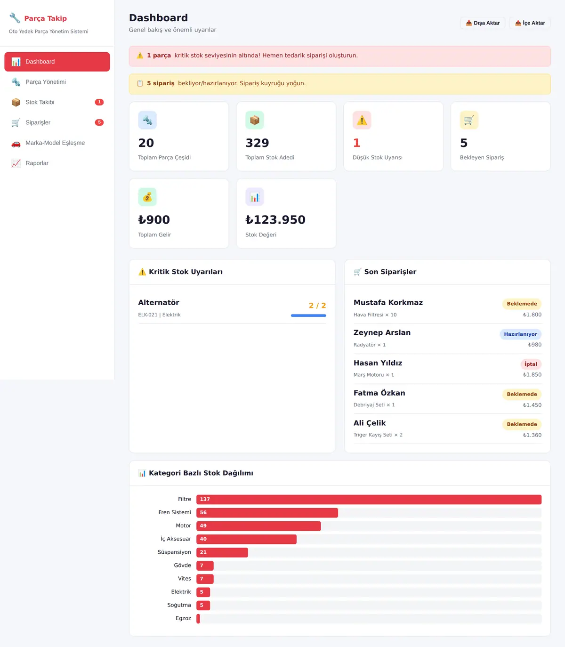The image size is (565, 647).
Task: Click the bolt icon on Toplam Parça Çeşidi card
Action: tap(147, 120)
